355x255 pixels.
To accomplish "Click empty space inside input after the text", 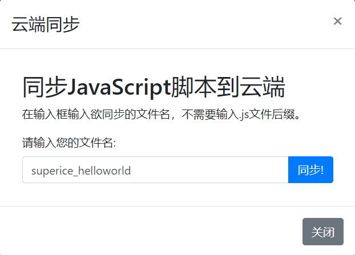I will point(217,170).
